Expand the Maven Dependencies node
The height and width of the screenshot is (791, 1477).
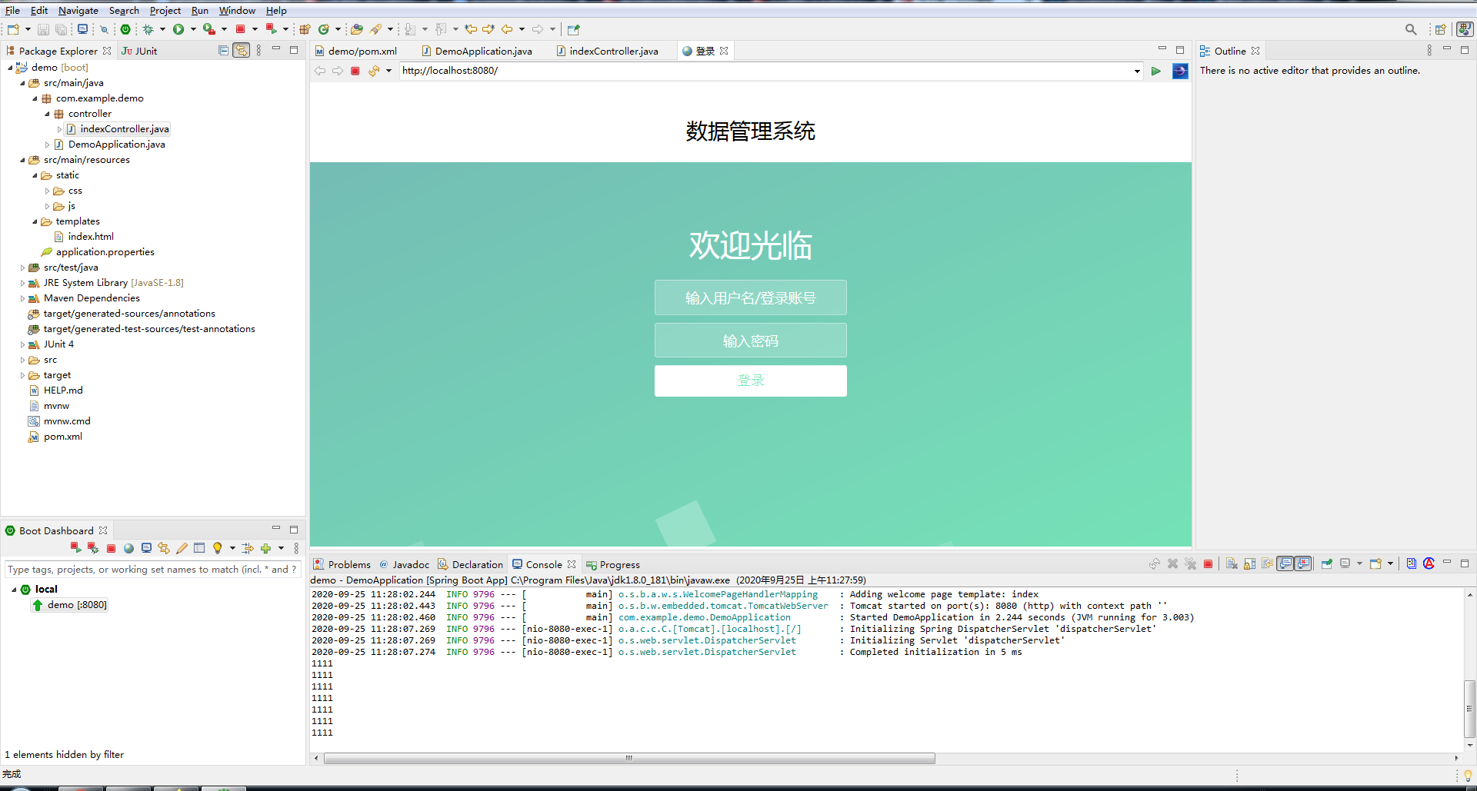pos(23,298)
